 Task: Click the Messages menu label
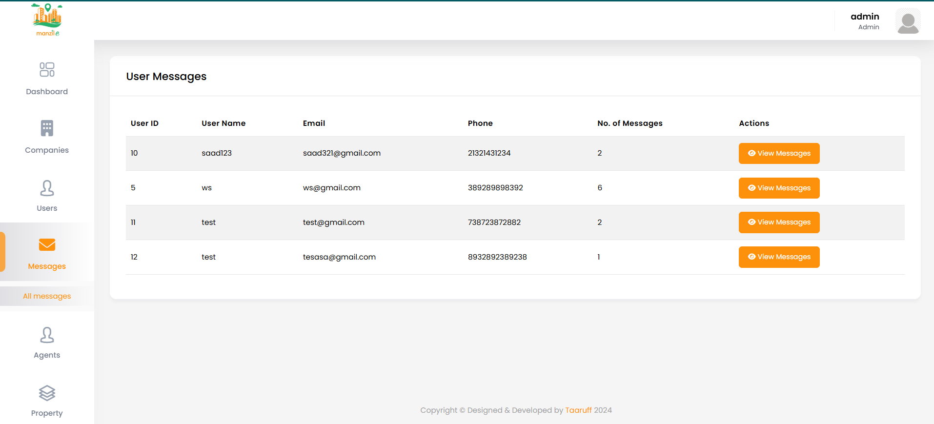[47, 266]
